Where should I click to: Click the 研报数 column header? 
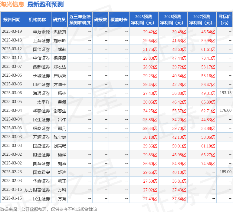tap(100, 20)
